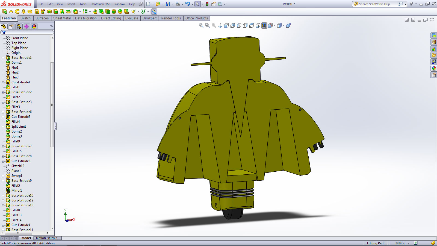The height and width of the screenshot is (246, 437).
Task: Click the Model tab at bottom
Action: click(26, 238)
